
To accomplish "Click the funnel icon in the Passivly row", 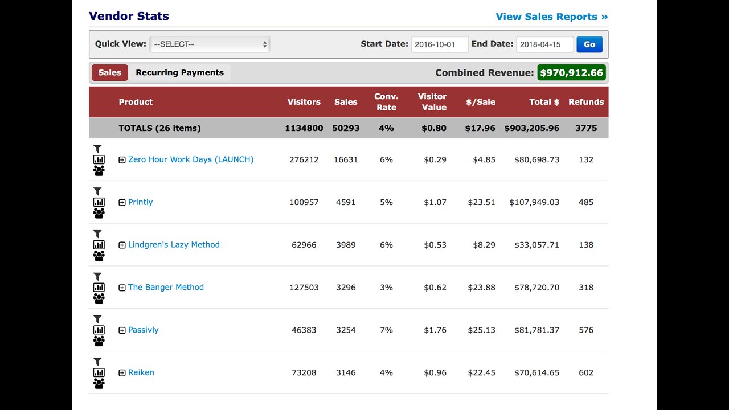I will pyautogui.click(x=97, y=319).
